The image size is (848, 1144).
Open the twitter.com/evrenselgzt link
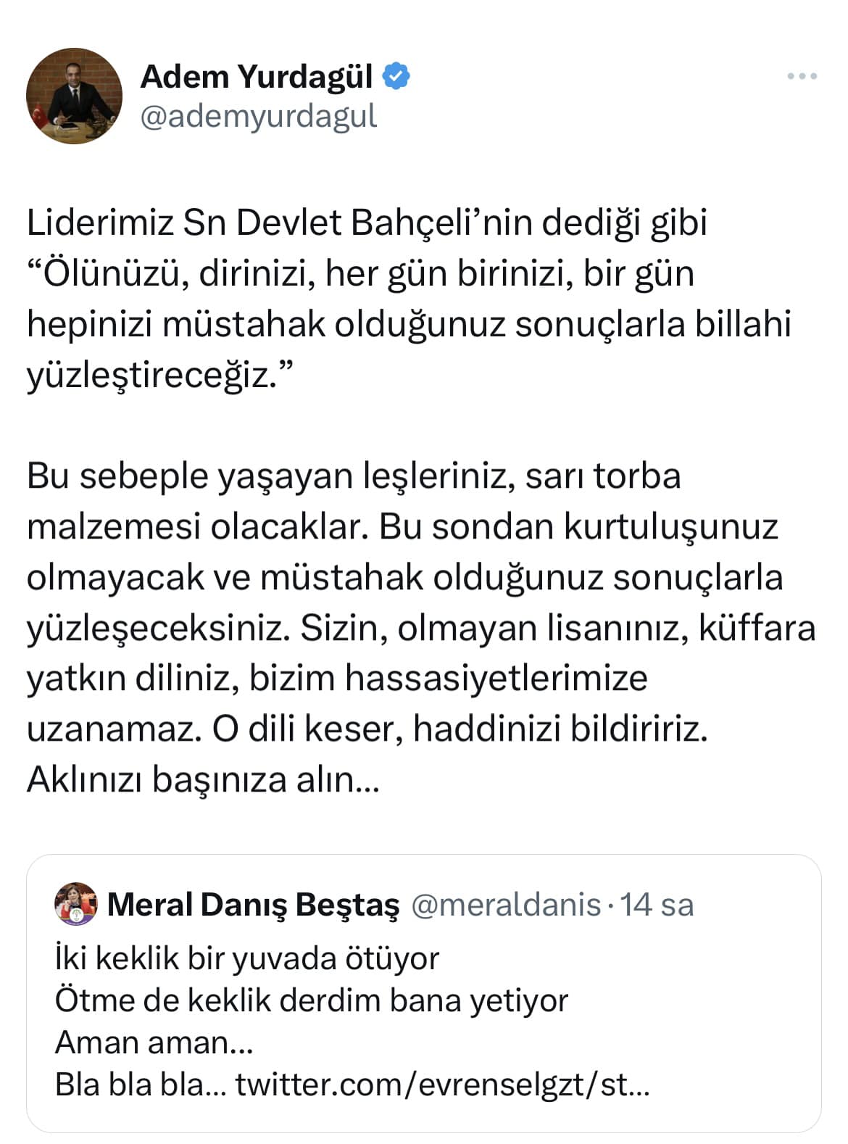[442, 1085]
